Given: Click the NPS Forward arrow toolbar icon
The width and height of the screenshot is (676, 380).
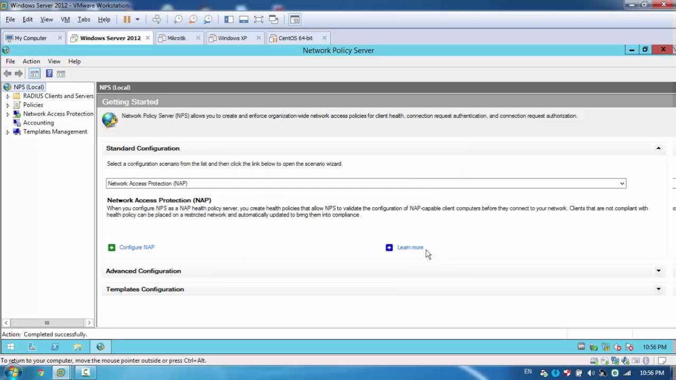Looking at the screenshot, I should tap(18, 74).
